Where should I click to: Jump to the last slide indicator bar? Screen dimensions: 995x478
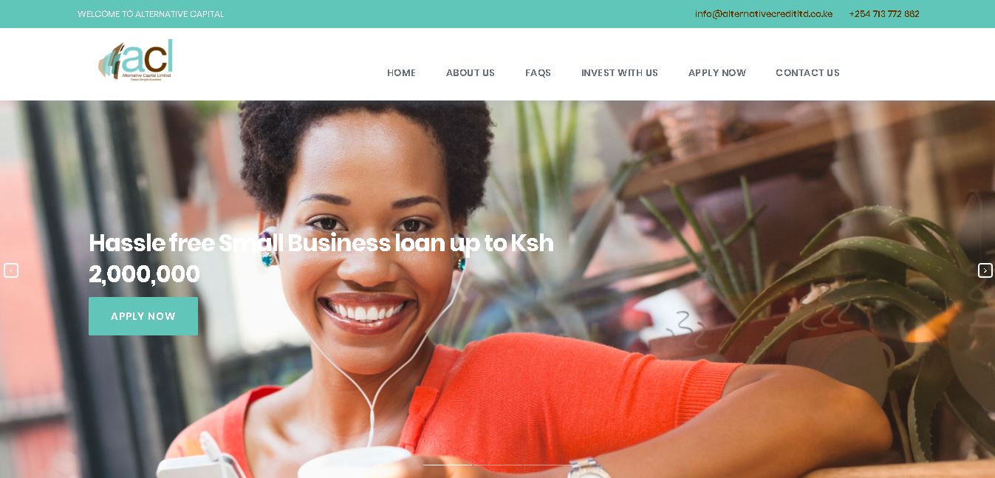pyautogui.click(x=547, y=465)
